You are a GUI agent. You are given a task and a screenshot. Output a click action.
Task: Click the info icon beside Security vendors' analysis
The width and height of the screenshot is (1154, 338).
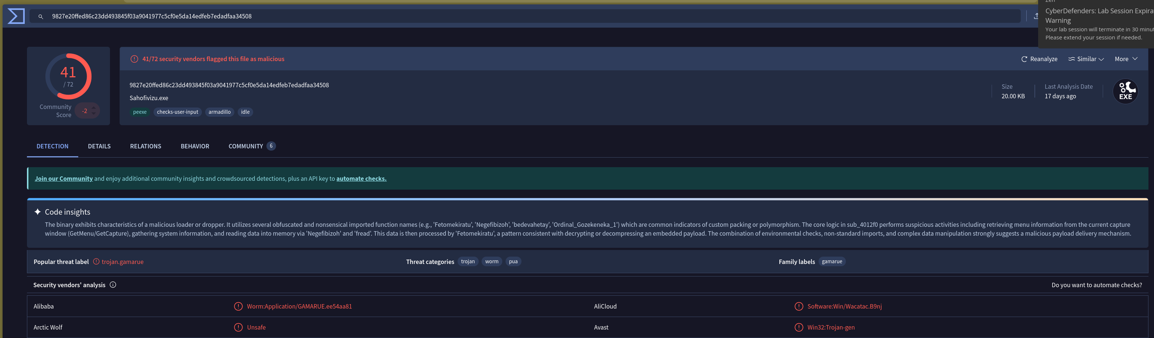point(113,285)
